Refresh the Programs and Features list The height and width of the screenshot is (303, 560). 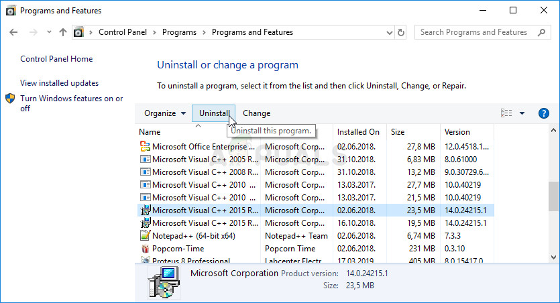[x=401, y=32]
